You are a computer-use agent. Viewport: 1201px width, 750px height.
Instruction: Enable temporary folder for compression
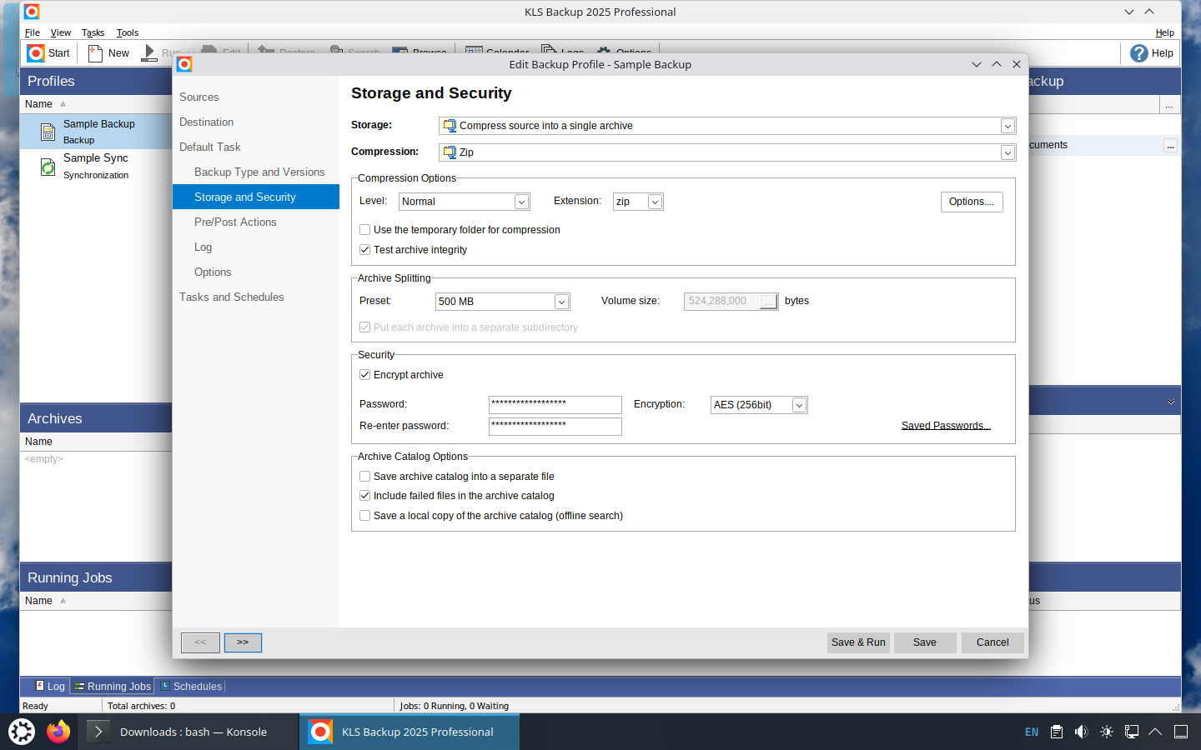[x=364, y=230]
